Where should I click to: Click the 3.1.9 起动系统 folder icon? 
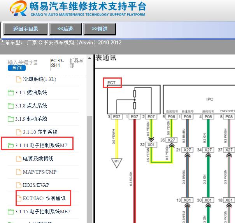pyautogui.click(x=11, y=119)
